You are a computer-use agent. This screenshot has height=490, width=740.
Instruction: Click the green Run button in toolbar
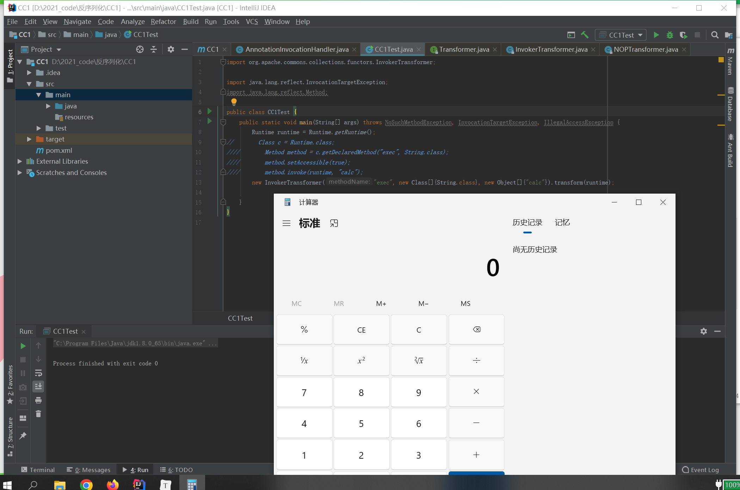click(656, 35)
